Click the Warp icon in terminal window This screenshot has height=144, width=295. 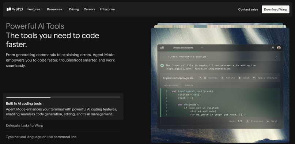point(162,48)
